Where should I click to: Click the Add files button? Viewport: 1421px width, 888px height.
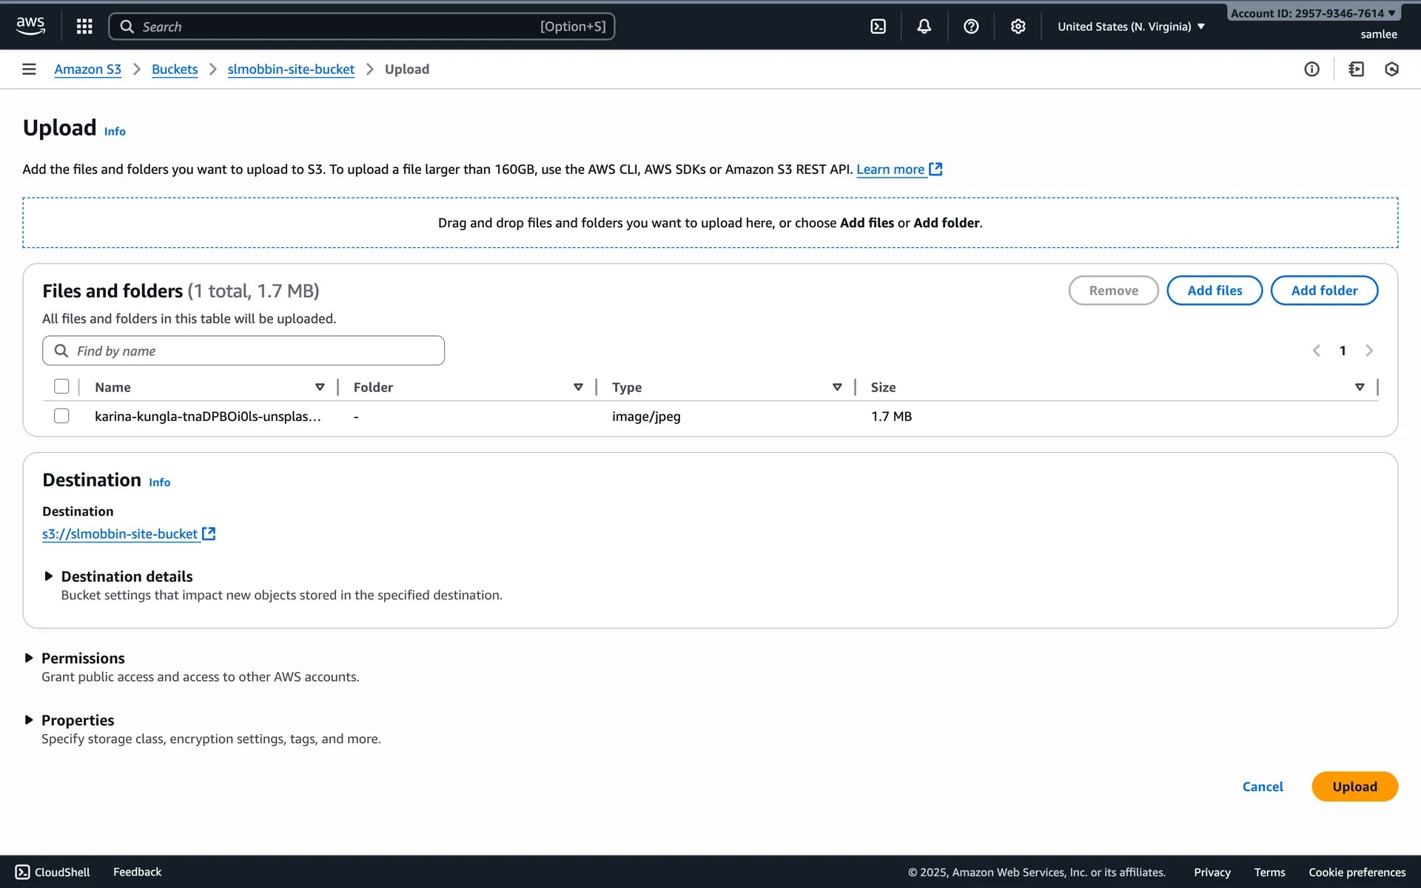pyautogui.click(x=1214, y=290)
